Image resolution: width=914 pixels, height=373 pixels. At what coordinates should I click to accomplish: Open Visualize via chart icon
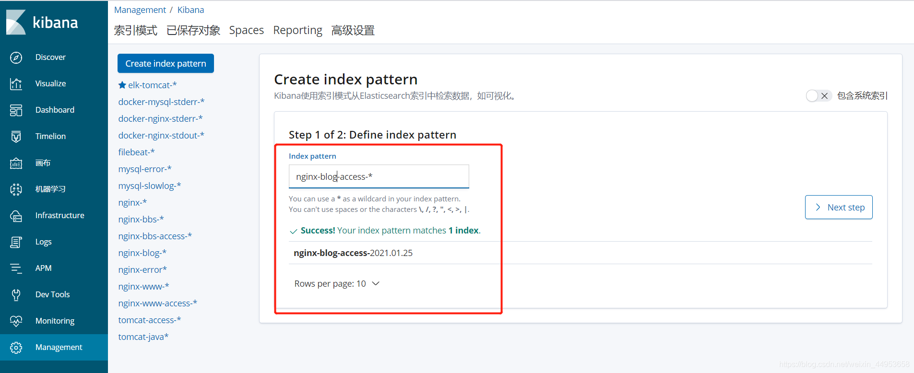tap(16, 84)
